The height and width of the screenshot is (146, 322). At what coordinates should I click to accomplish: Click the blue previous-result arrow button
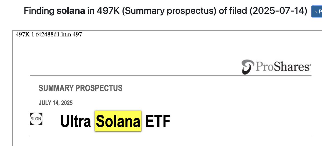[317, 12]
